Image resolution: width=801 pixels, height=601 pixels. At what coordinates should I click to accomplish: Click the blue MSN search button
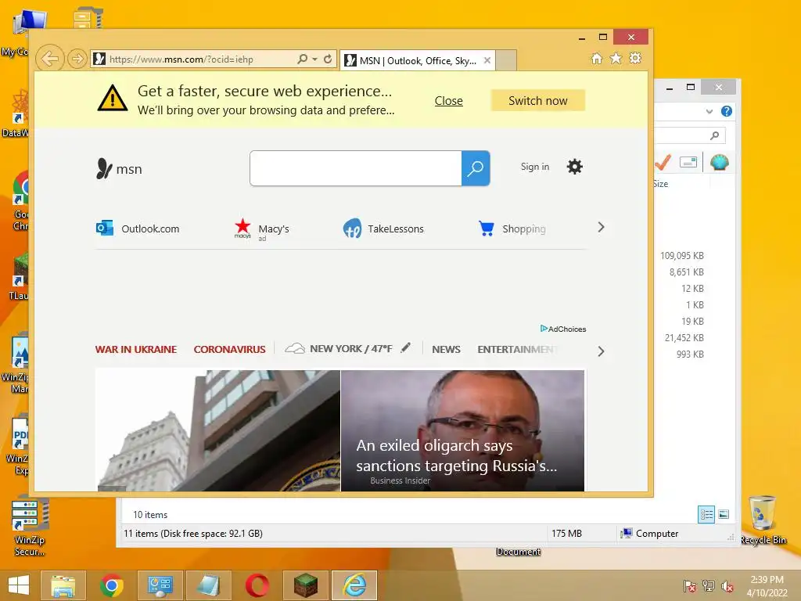click(x=476, y=168)
